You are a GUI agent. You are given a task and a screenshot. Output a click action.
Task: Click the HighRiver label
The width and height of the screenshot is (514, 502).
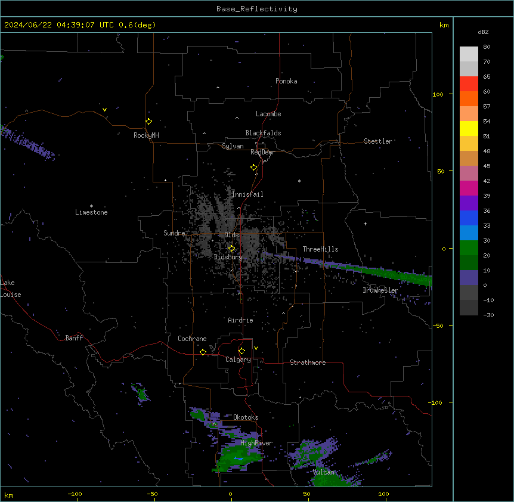256,443
